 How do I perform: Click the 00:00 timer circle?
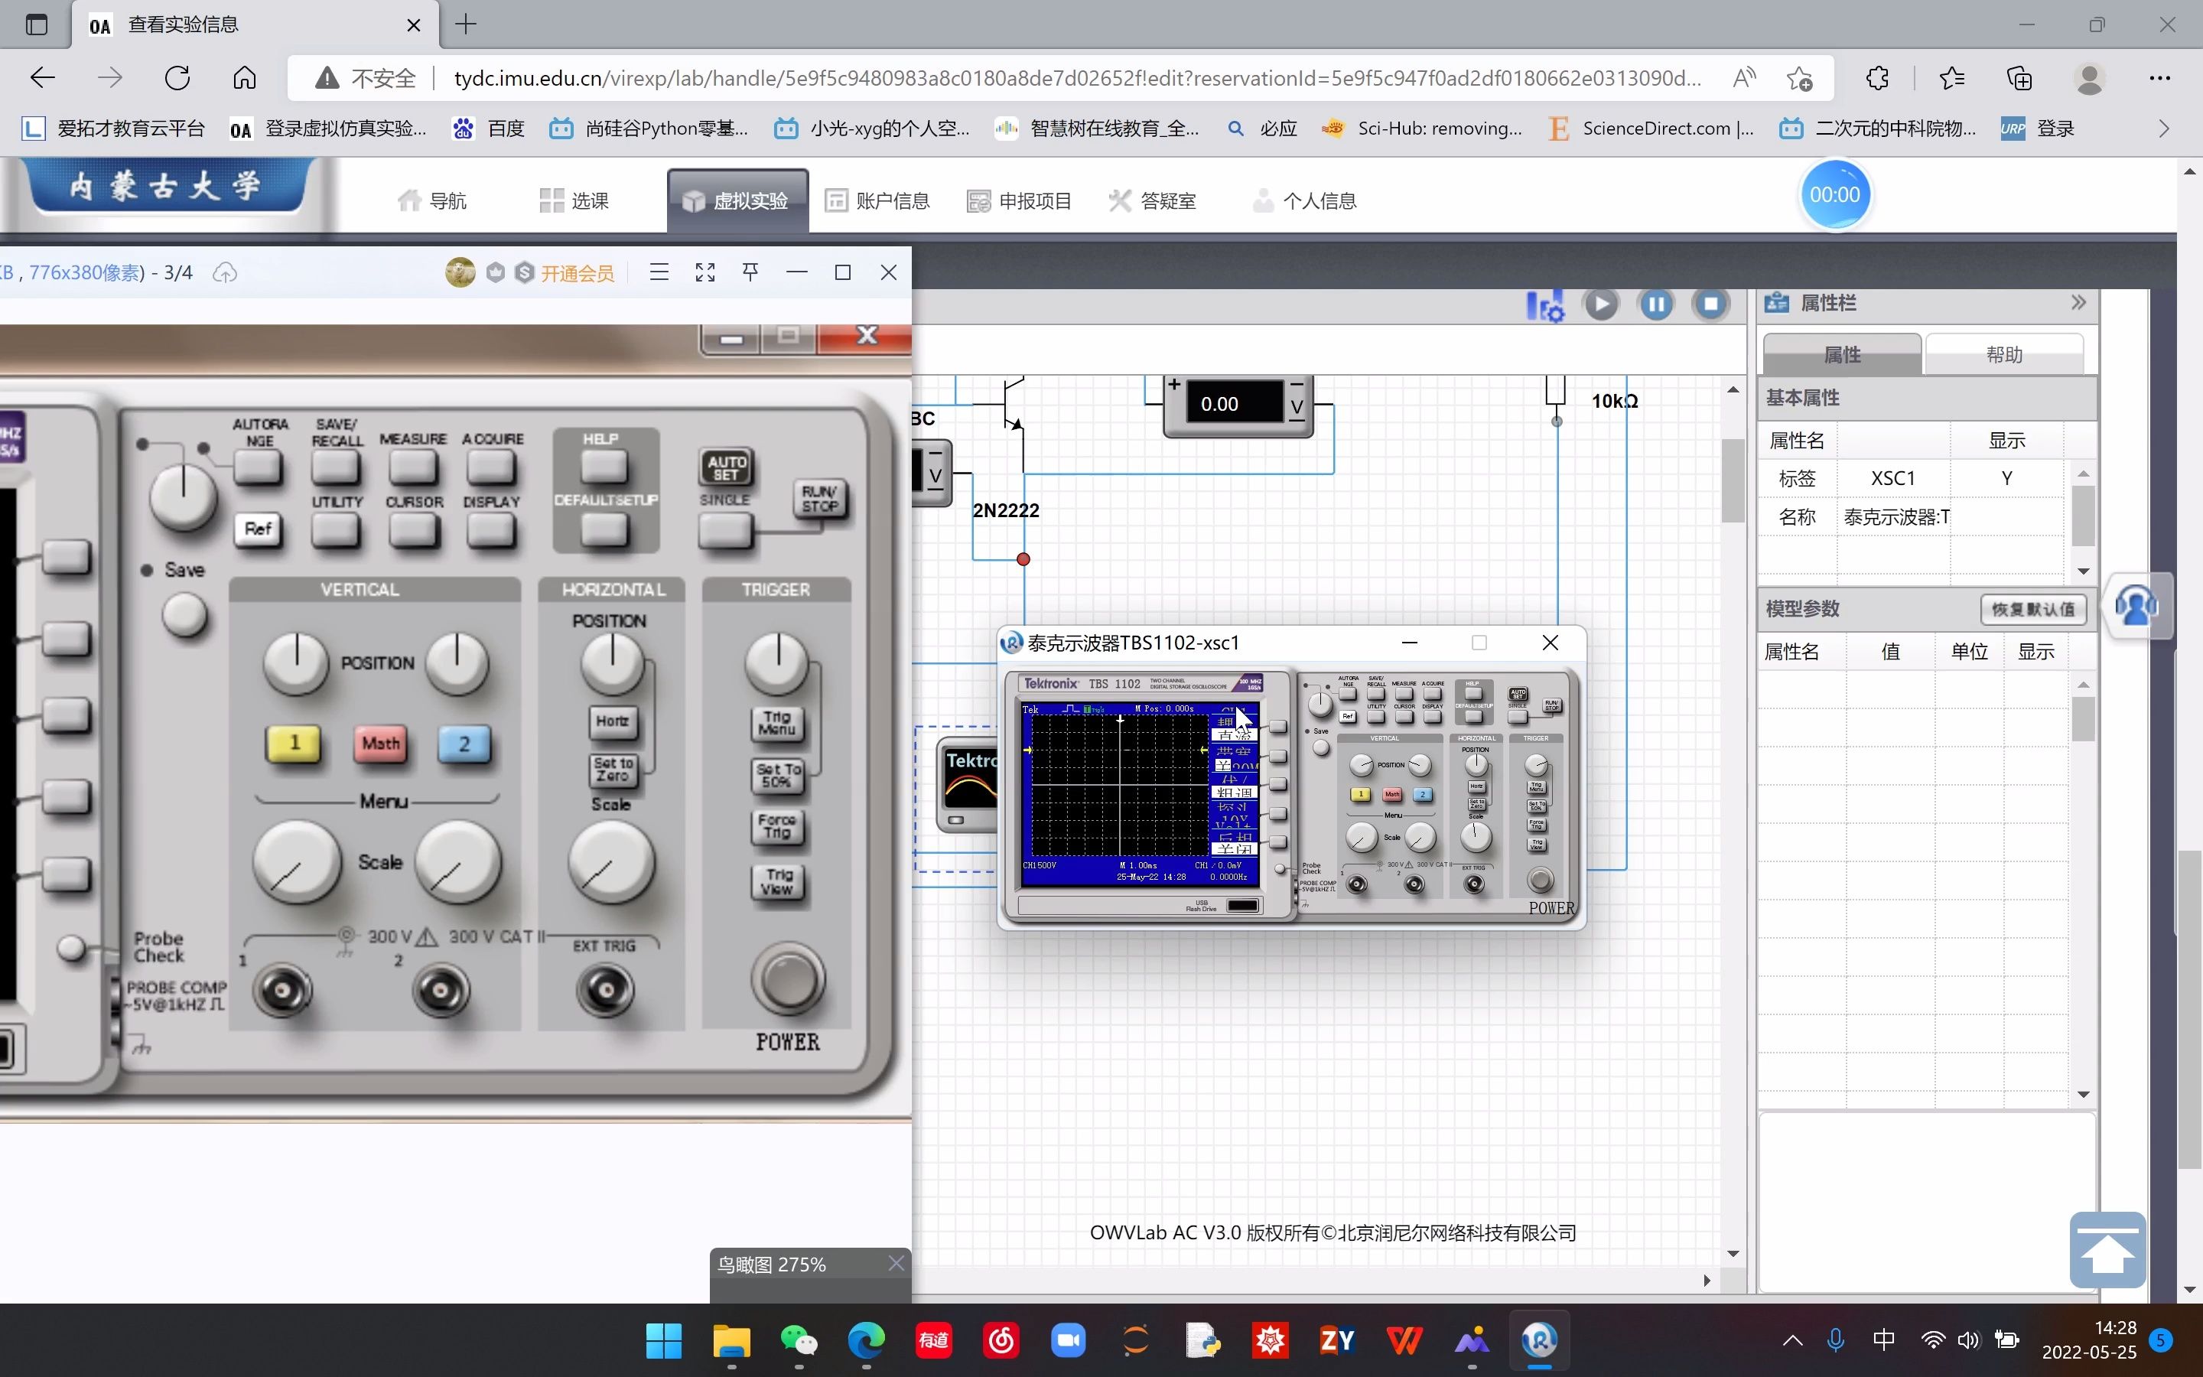click(x=1834, y=195)
